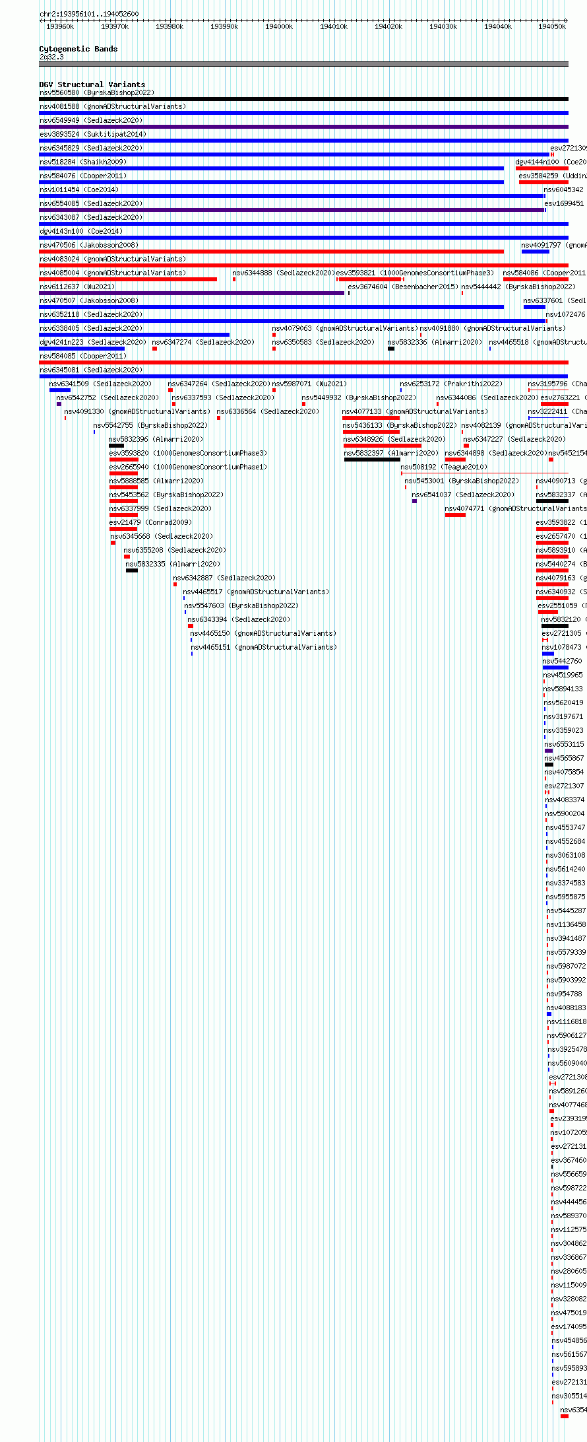Click the nsv6338405 (Sedlazeck2020) label
Image resolution: width=587 pixels, height=1442 pixels.
(91, 328)
